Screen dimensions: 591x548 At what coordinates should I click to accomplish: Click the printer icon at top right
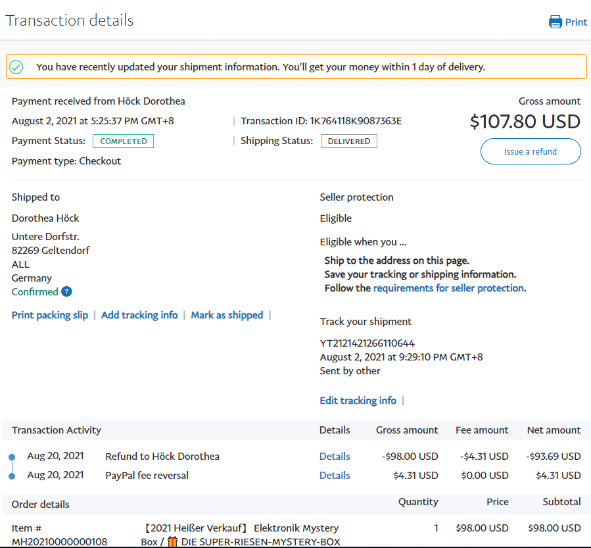click(556, 22)
